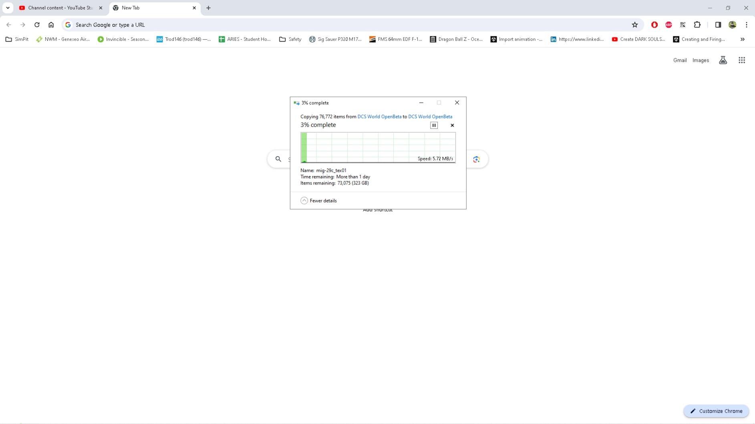
Task: Minimize the Chrome window
Action: pos(710,8)
